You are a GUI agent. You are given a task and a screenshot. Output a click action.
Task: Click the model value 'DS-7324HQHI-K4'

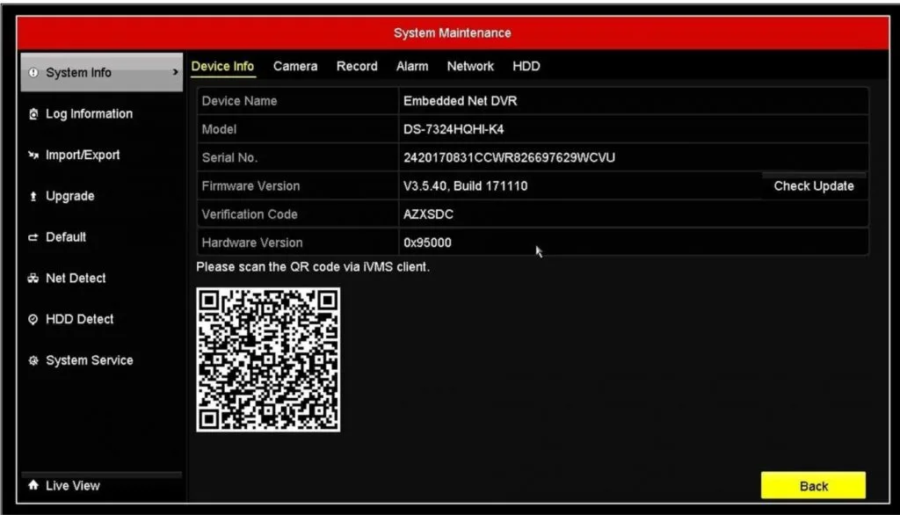point(454,129)
